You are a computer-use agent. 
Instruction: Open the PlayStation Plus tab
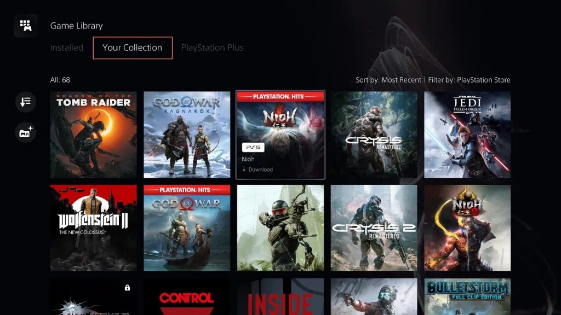213,48
